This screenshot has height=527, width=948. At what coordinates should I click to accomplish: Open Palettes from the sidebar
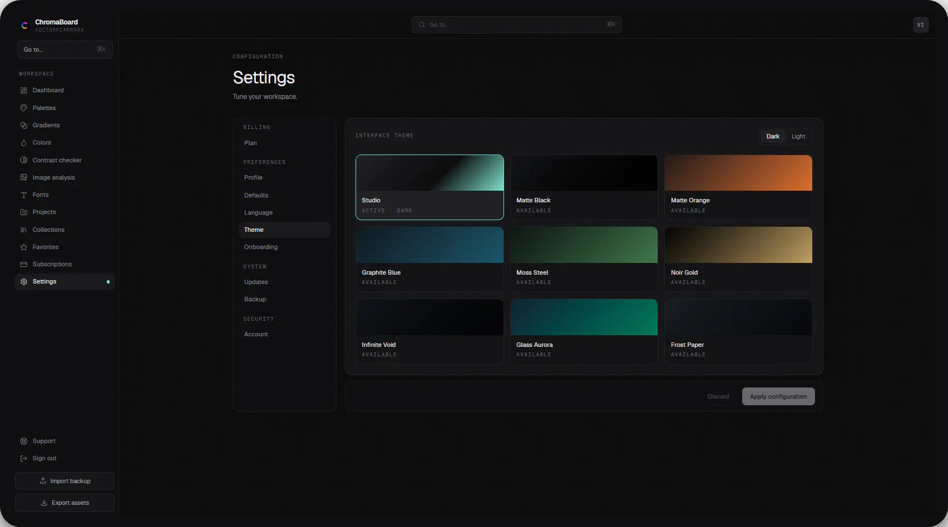coord(65,108)
